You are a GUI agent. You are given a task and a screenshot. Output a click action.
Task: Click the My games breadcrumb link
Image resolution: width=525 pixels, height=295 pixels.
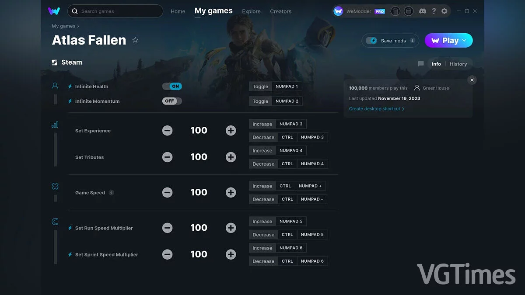click(63, 26)
